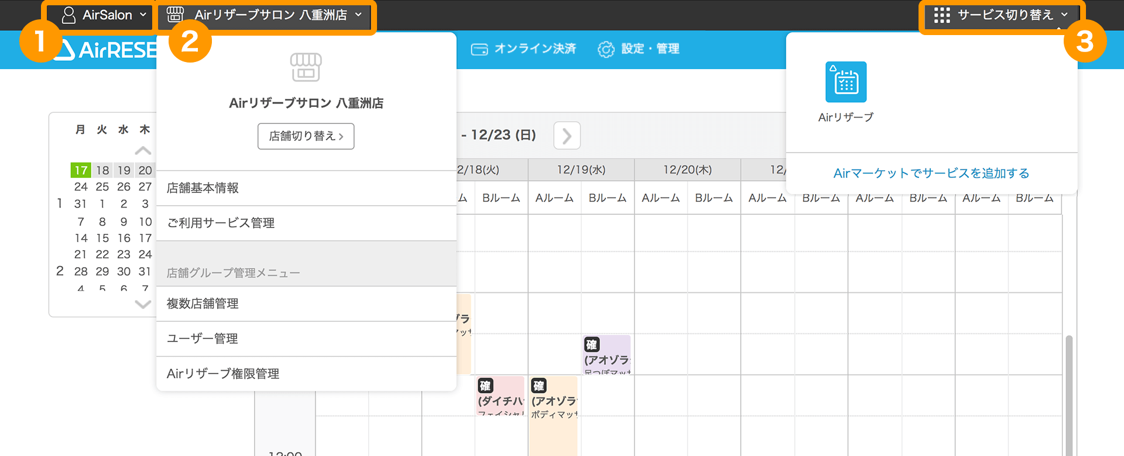Open 店舗基本情報 menu item
The image size is (1124, 456).
tap(306, 188)
